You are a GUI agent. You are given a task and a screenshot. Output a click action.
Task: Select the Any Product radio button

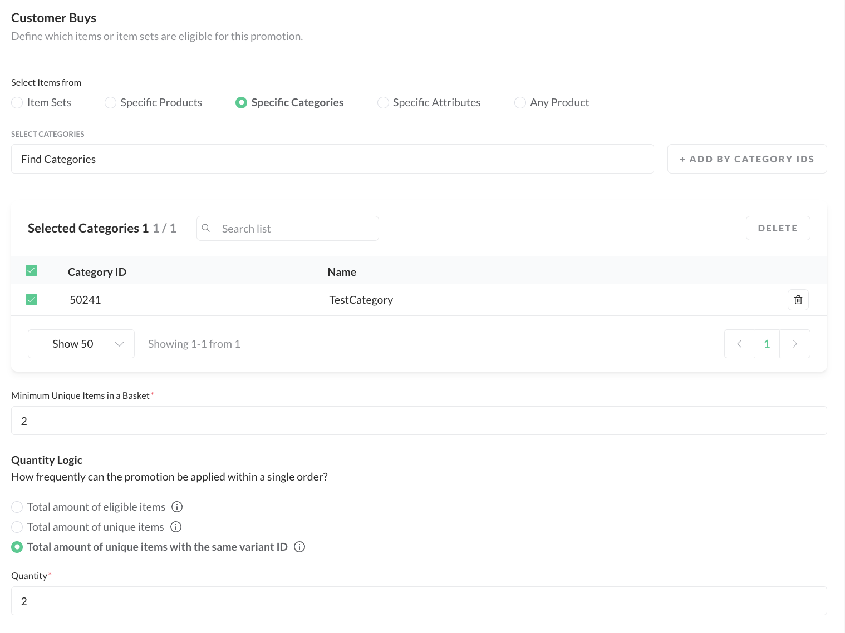[x=520, y=103]
